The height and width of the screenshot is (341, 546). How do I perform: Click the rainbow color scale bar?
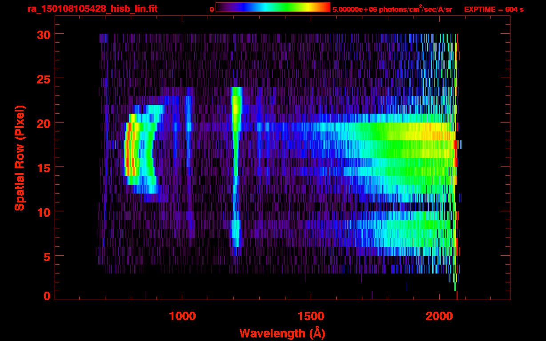273,7
